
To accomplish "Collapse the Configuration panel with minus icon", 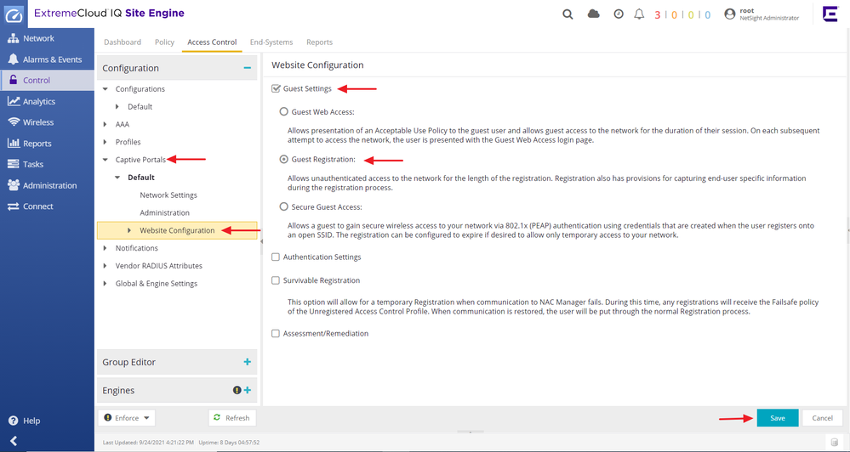I will pos(248,68).
